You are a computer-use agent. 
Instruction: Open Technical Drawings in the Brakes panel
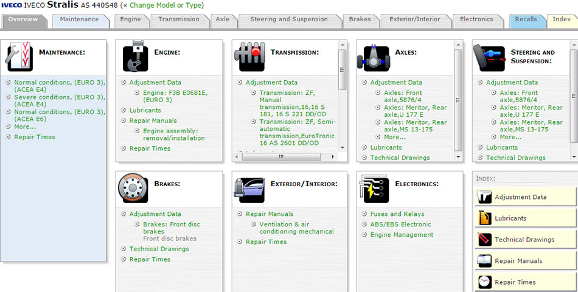159,249
